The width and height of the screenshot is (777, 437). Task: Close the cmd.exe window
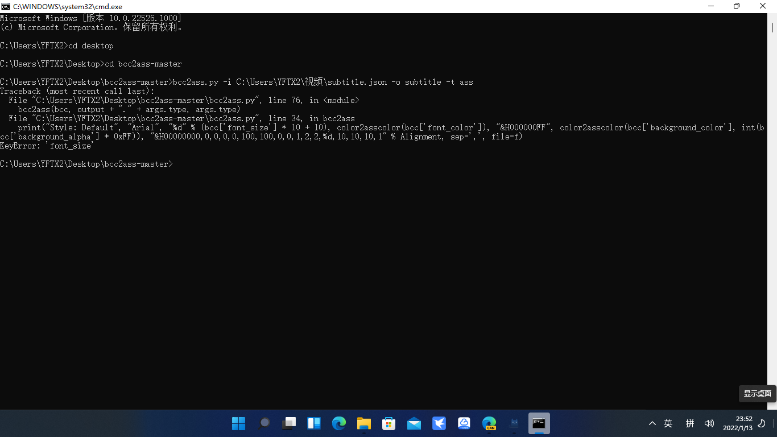(x=763, y=6)
